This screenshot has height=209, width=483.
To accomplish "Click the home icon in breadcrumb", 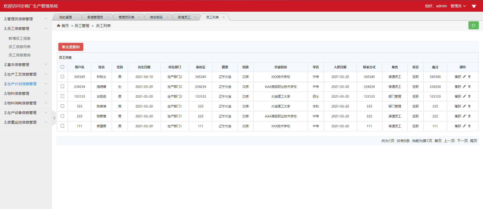I will pos(59,25).
